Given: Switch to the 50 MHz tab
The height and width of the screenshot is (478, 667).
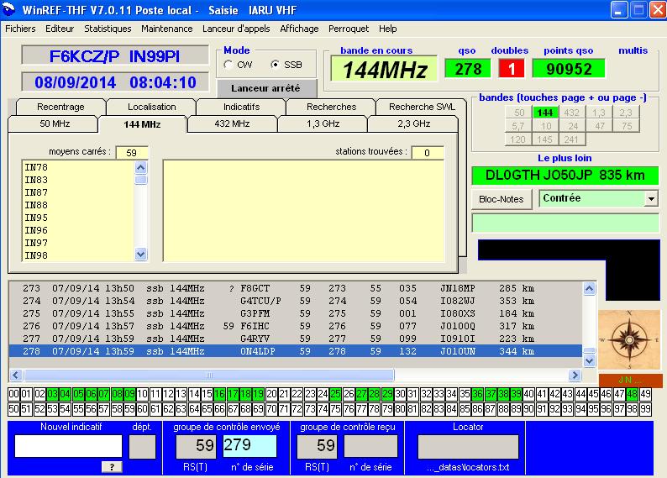Looking at the screenshot, I should click(x=55, y=123).
